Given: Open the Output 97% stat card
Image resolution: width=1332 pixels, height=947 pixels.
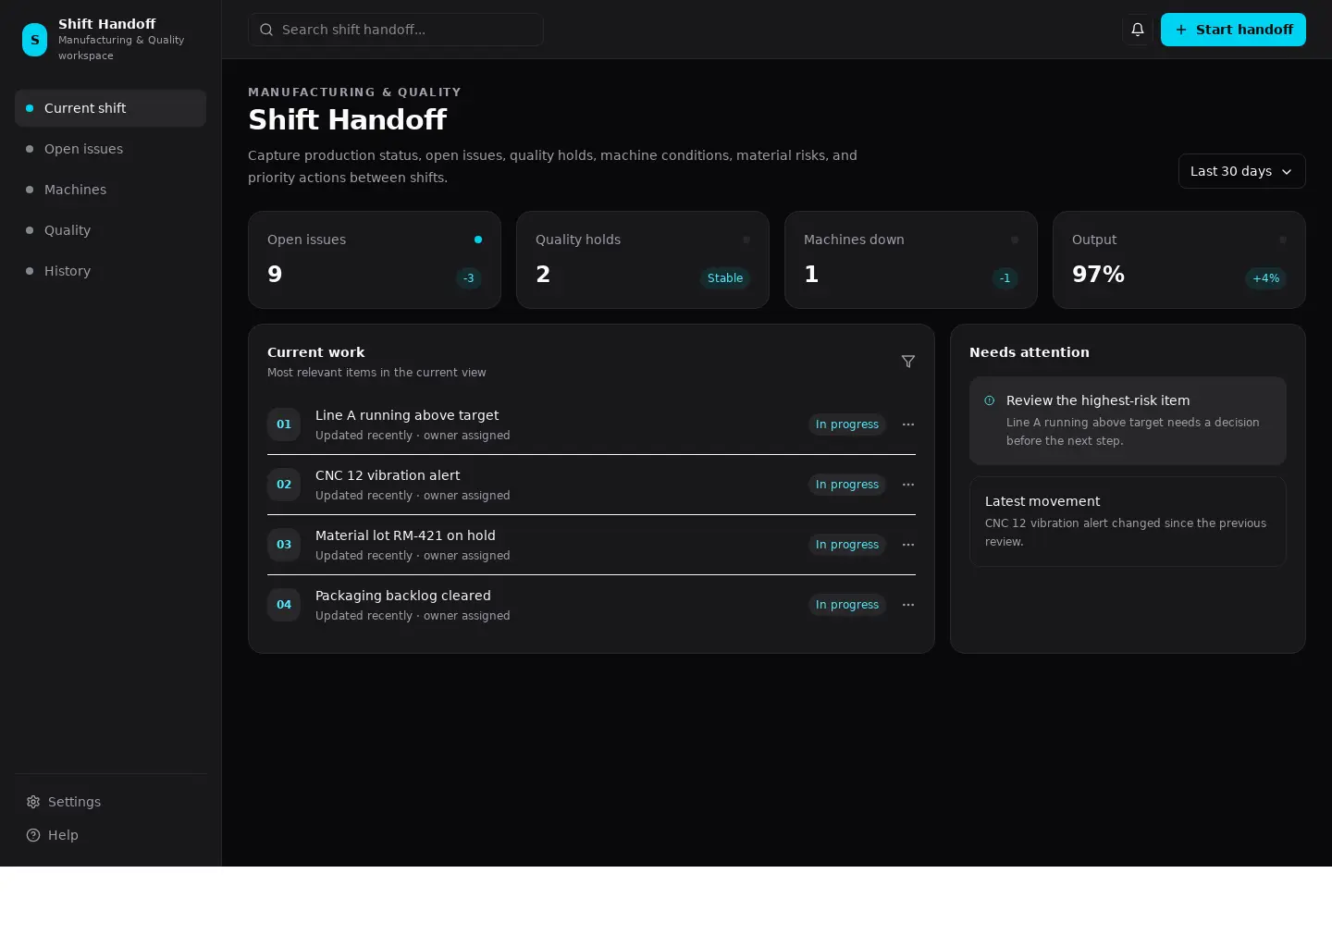Looking at the screenshot, I should (x=1179, y=260).
